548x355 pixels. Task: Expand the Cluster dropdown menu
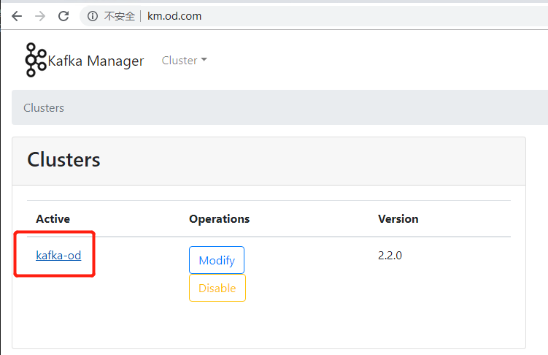184,61
